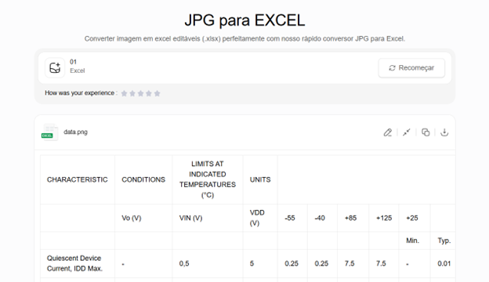
Task: Select the +25 temperature cell
Action: [415, 218]
